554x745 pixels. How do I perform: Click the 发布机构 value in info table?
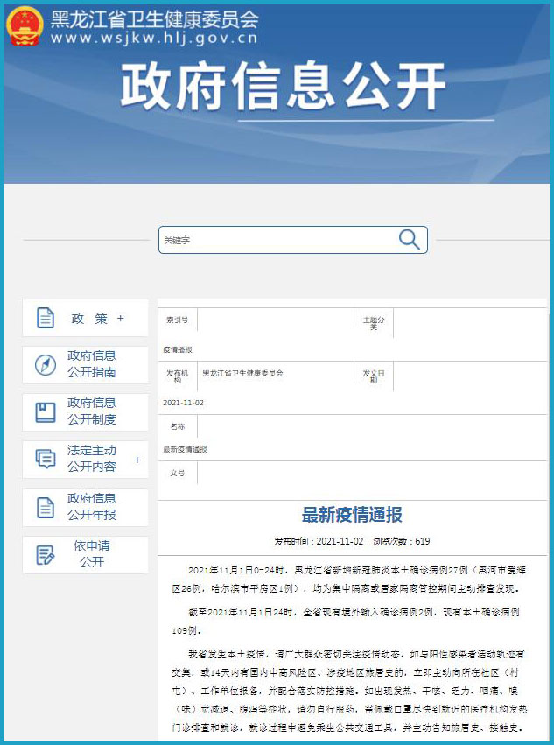(242, 373)
